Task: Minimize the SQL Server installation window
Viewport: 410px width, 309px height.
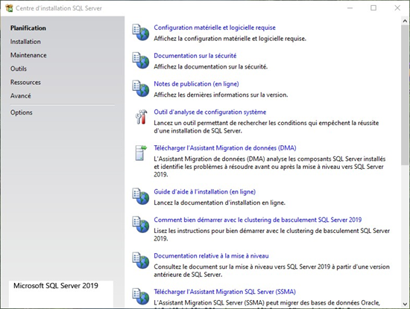Action: pos(350,8)
